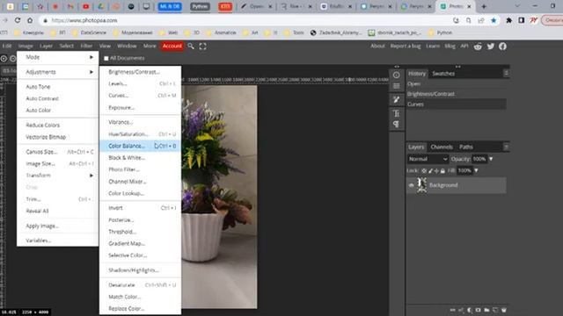Create a new layer icon
563x316 pixels.
pos(495,310)
